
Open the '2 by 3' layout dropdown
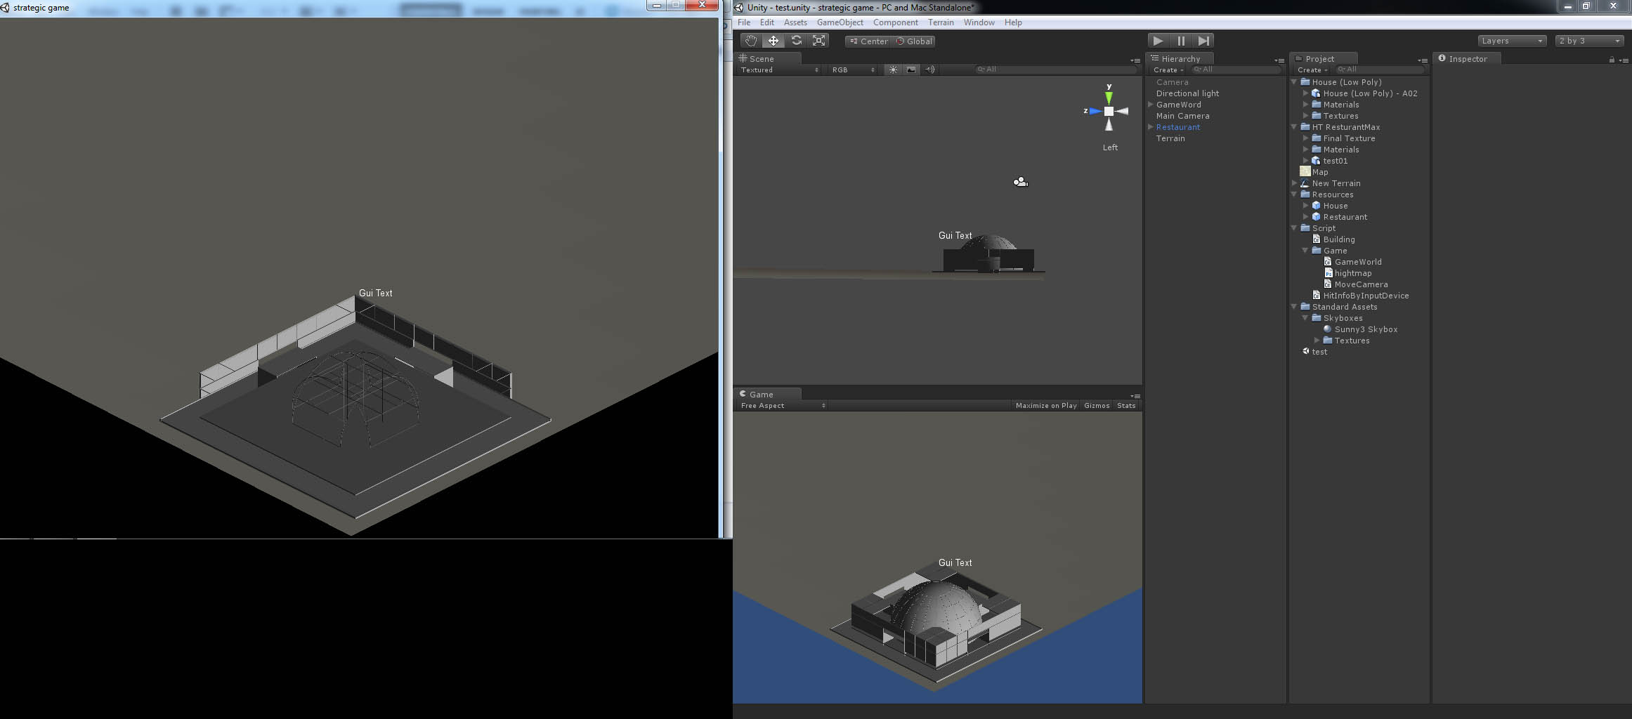click(x=1588, y=40)
